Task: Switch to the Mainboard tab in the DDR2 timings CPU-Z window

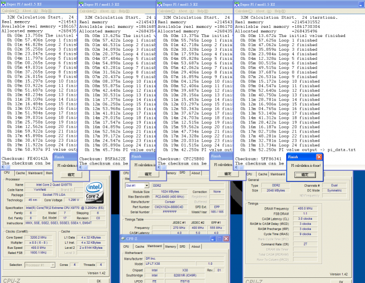Action: [278, 174]
